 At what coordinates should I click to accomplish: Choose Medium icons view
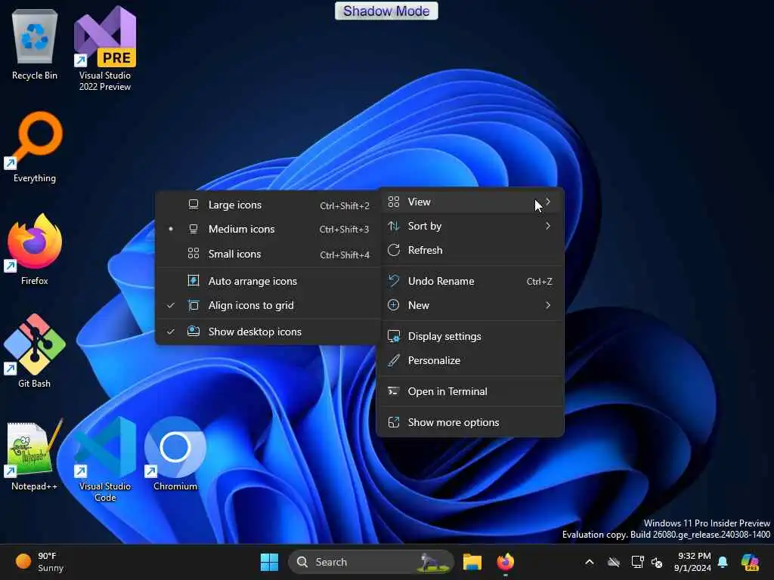(x=268, y=230)
